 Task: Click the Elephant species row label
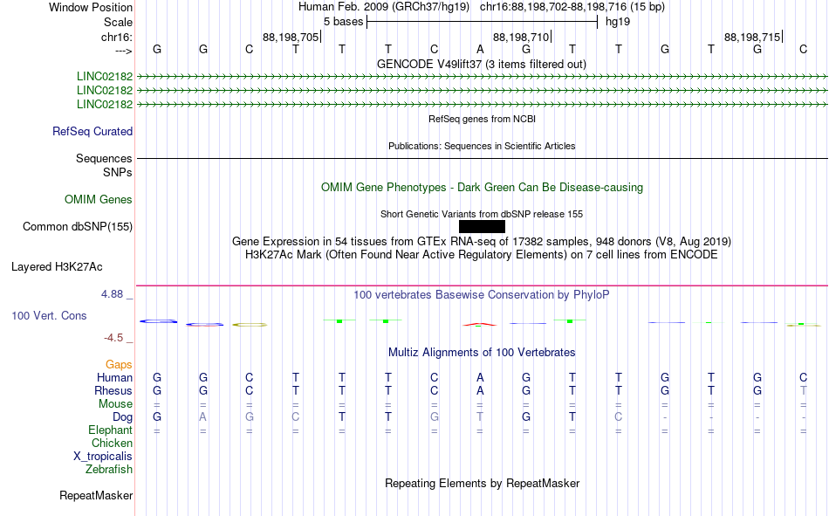[x=111, y=430]
